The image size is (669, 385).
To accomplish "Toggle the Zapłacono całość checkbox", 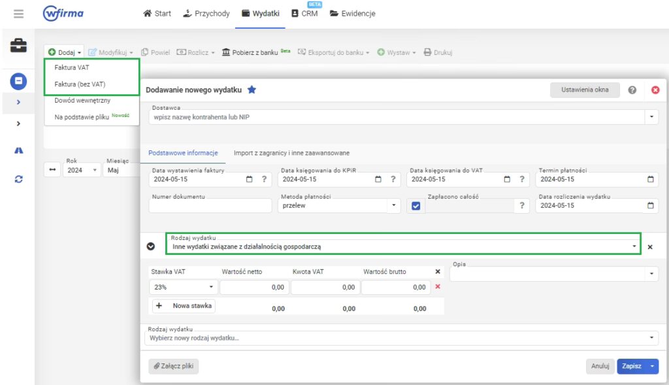I will point(416,206).
